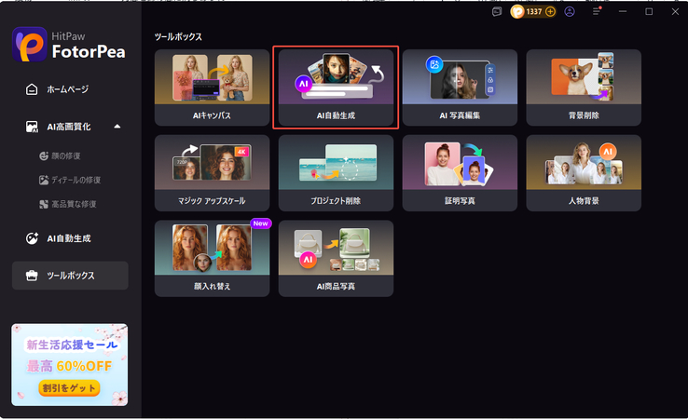Open the マジック アップスケール tool card
The height and width of the screenshot is (419, 688).
point(212,173)
